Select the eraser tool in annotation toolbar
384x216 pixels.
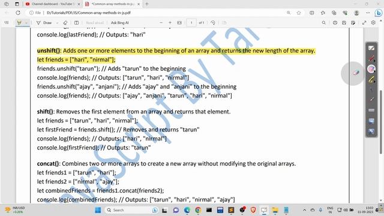click(371, 69)
